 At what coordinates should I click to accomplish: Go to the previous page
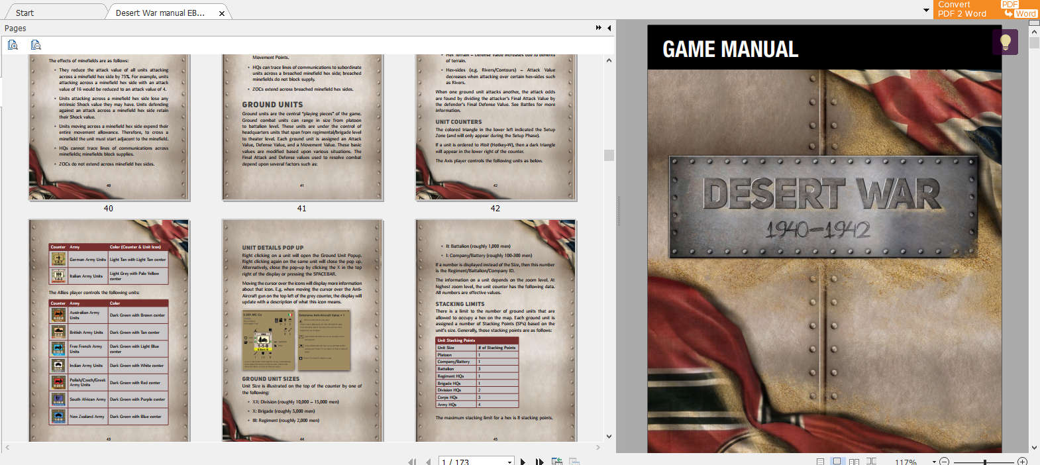[429, 462]
